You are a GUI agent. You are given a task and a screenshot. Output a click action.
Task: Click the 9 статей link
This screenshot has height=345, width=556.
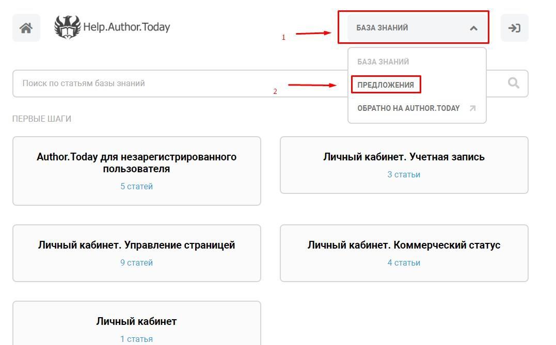(137, 263)
